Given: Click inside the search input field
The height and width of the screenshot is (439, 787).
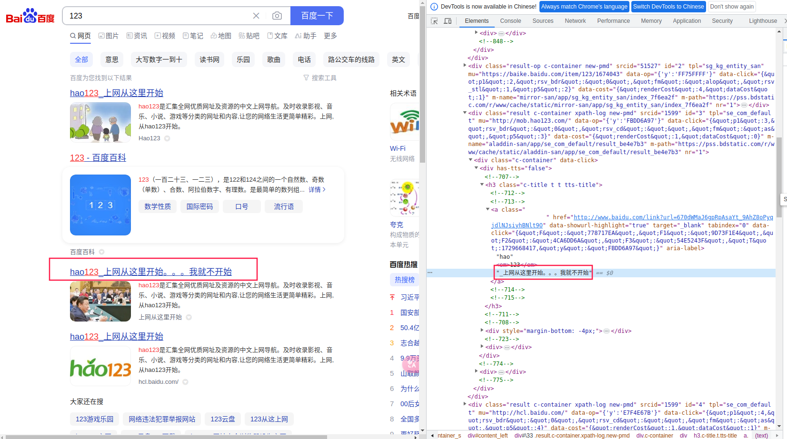Looking at the screenshot, I should (157, 16).
